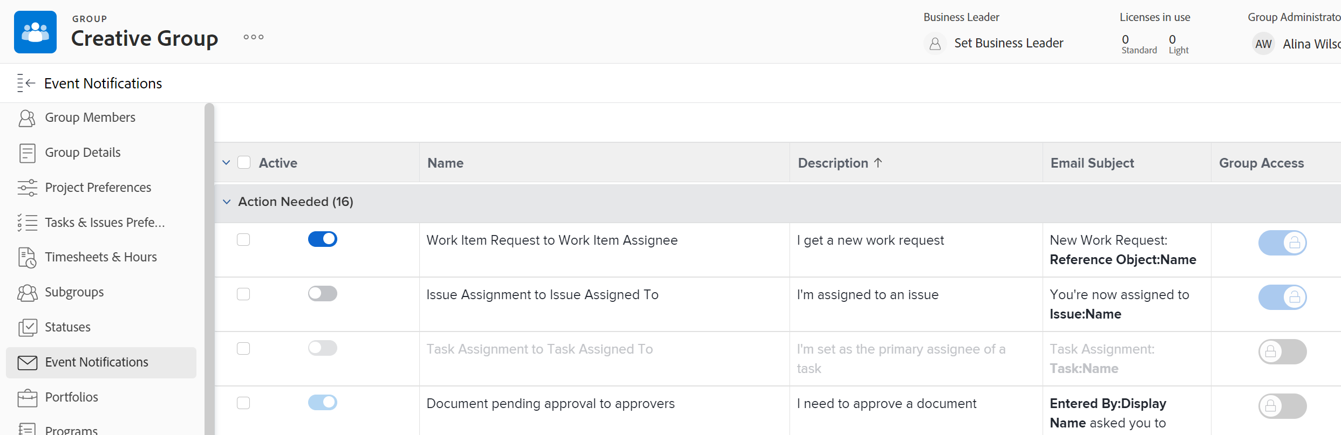Click the Set Business Leader link
The height and width of the screenshot is (435, 1341).
(x=1009, y=43)
